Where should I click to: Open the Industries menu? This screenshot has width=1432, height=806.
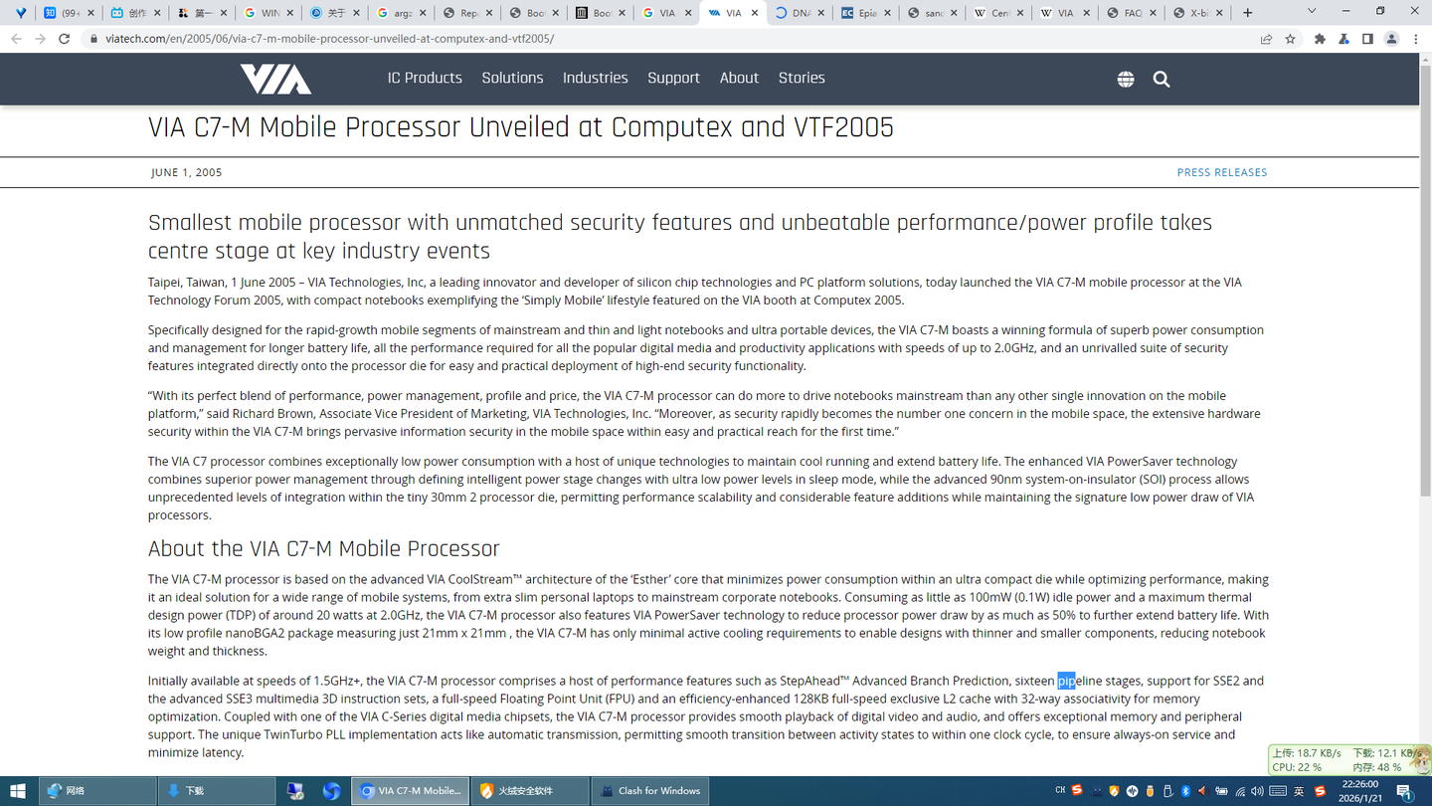596,78
